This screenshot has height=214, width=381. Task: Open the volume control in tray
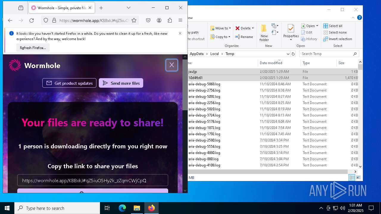click(x=343, y=208)
